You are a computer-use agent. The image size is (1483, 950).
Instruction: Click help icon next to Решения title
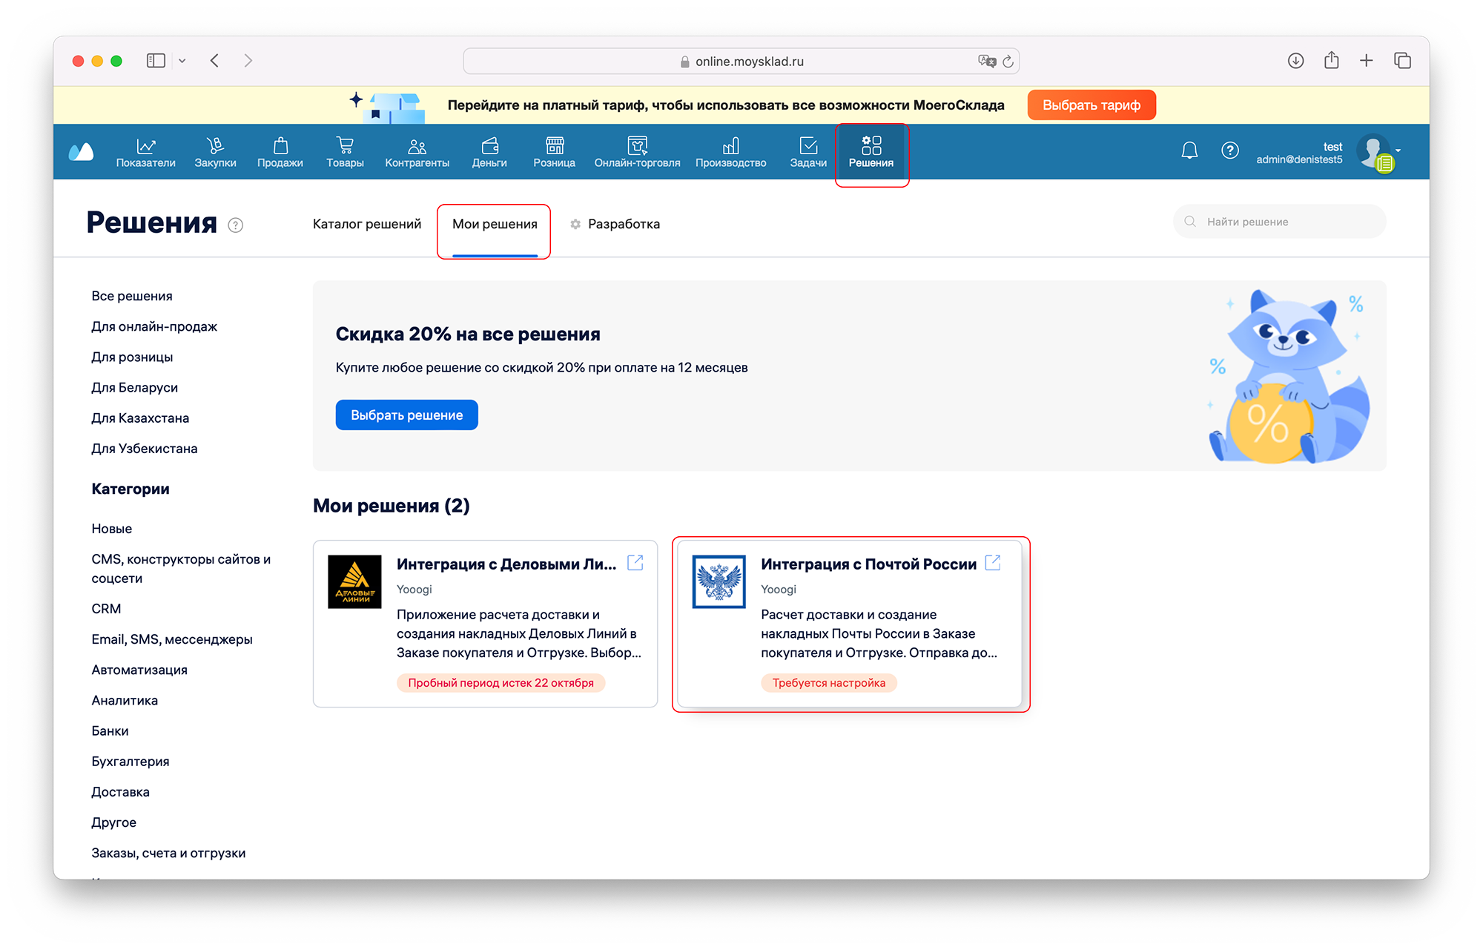click(236, 225)
